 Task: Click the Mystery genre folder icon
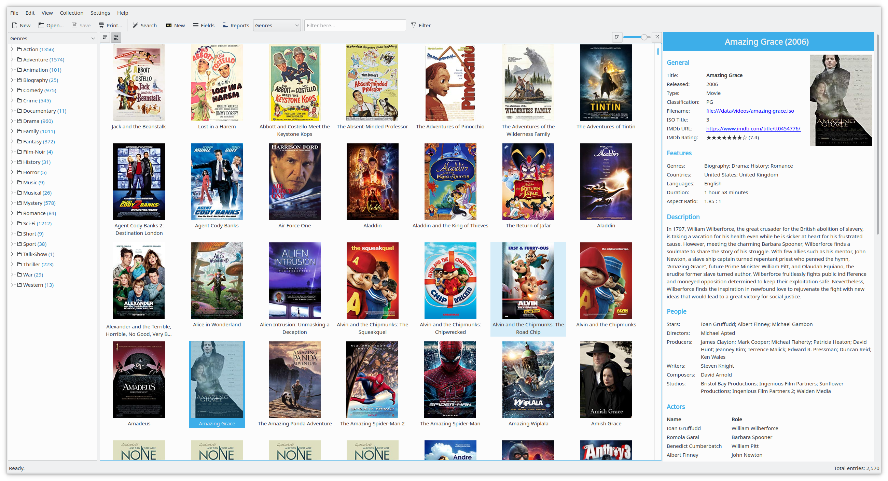pos(20,203)
